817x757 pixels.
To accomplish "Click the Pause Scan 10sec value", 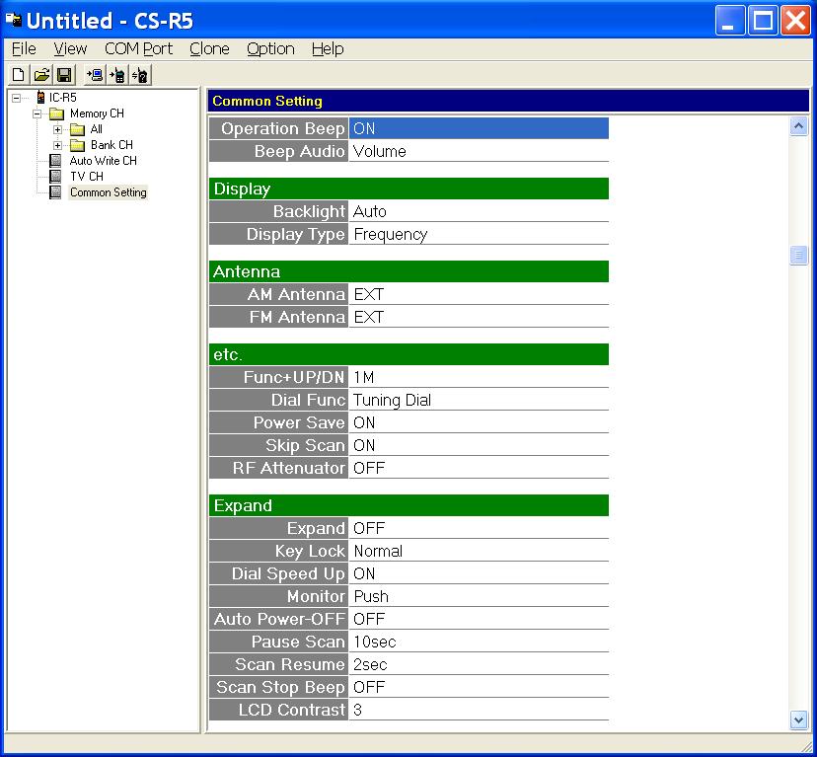I will tap(479, 642).
